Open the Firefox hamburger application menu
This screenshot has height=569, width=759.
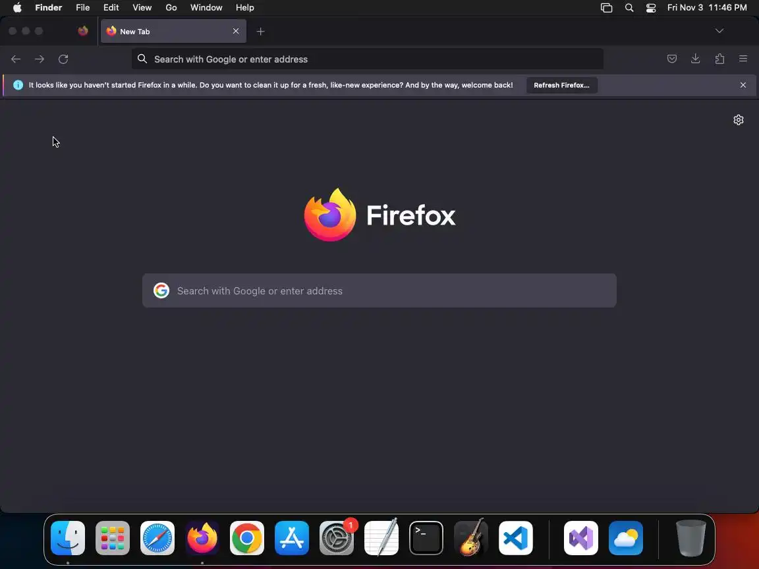tap(743, 59)
